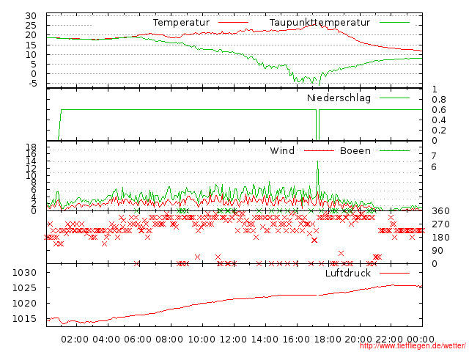Click the Beaufort 6 label on wind chart

click(434, 167)
